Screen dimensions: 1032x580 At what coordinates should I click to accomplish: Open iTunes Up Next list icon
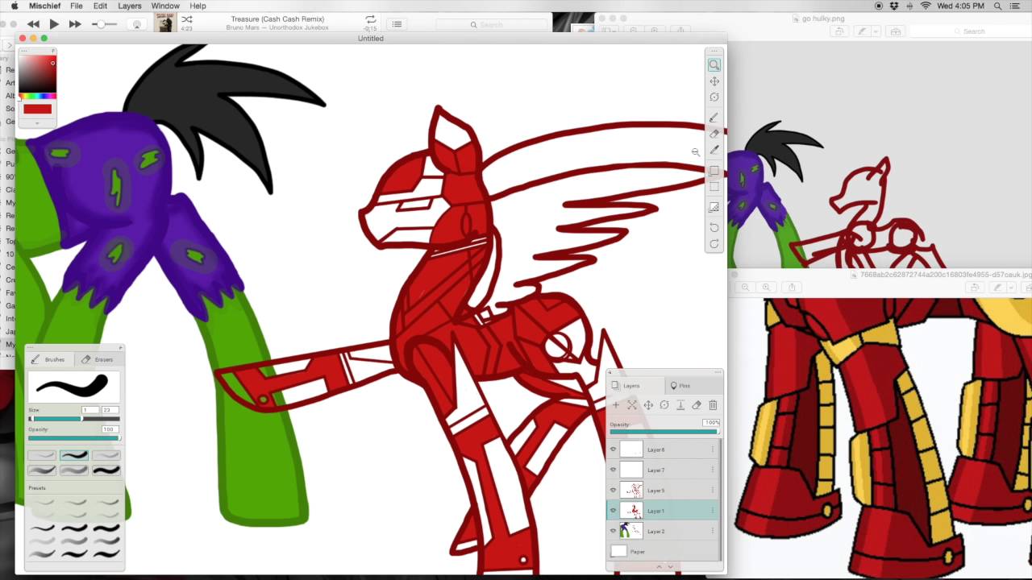tap(397, 24)
